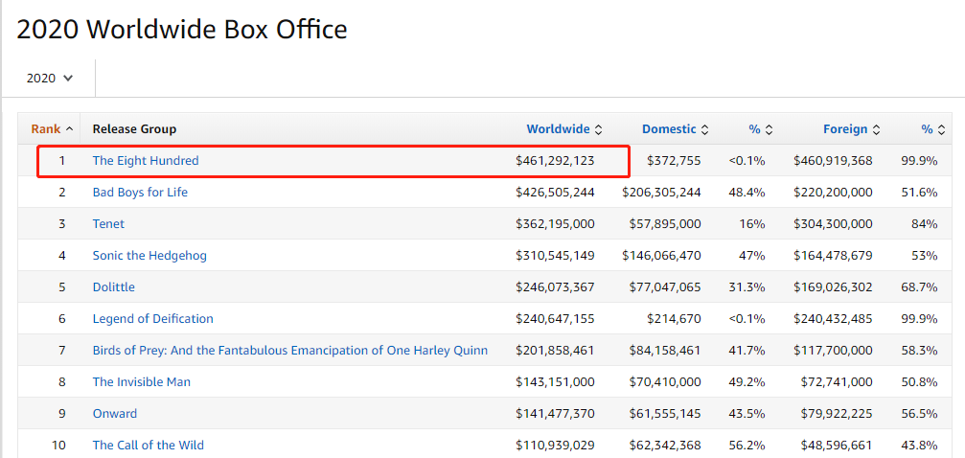The width and height of the screenshot is (965, 458).
Task: Open the Onward movie link
Action: tap(115, 413)
